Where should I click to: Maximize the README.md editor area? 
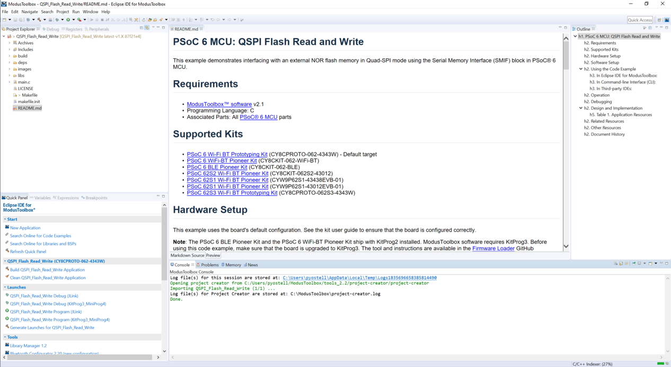[566, 28]
